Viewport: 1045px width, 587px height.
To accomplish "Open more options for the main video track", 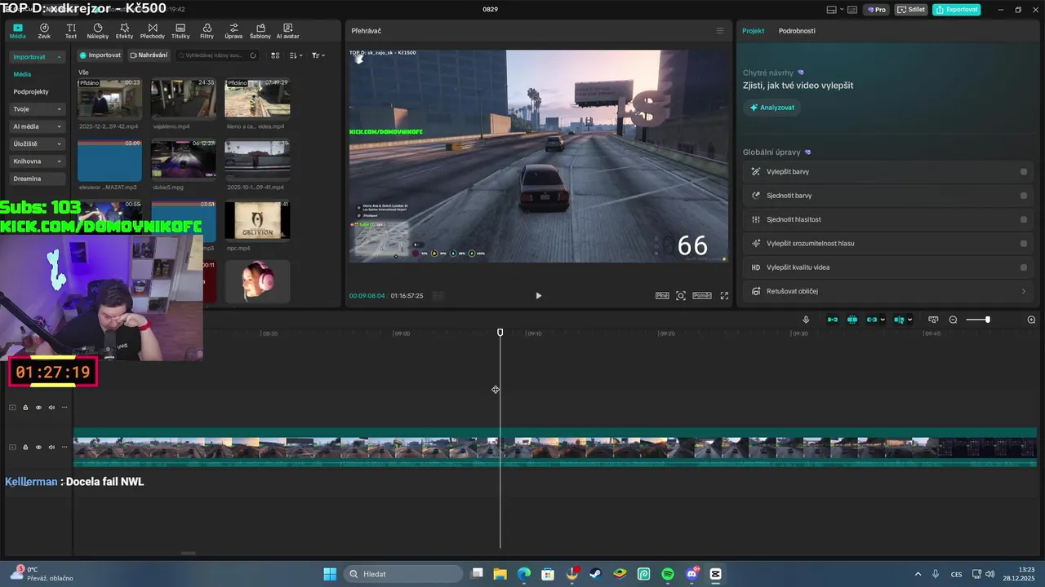I will 64,447.
